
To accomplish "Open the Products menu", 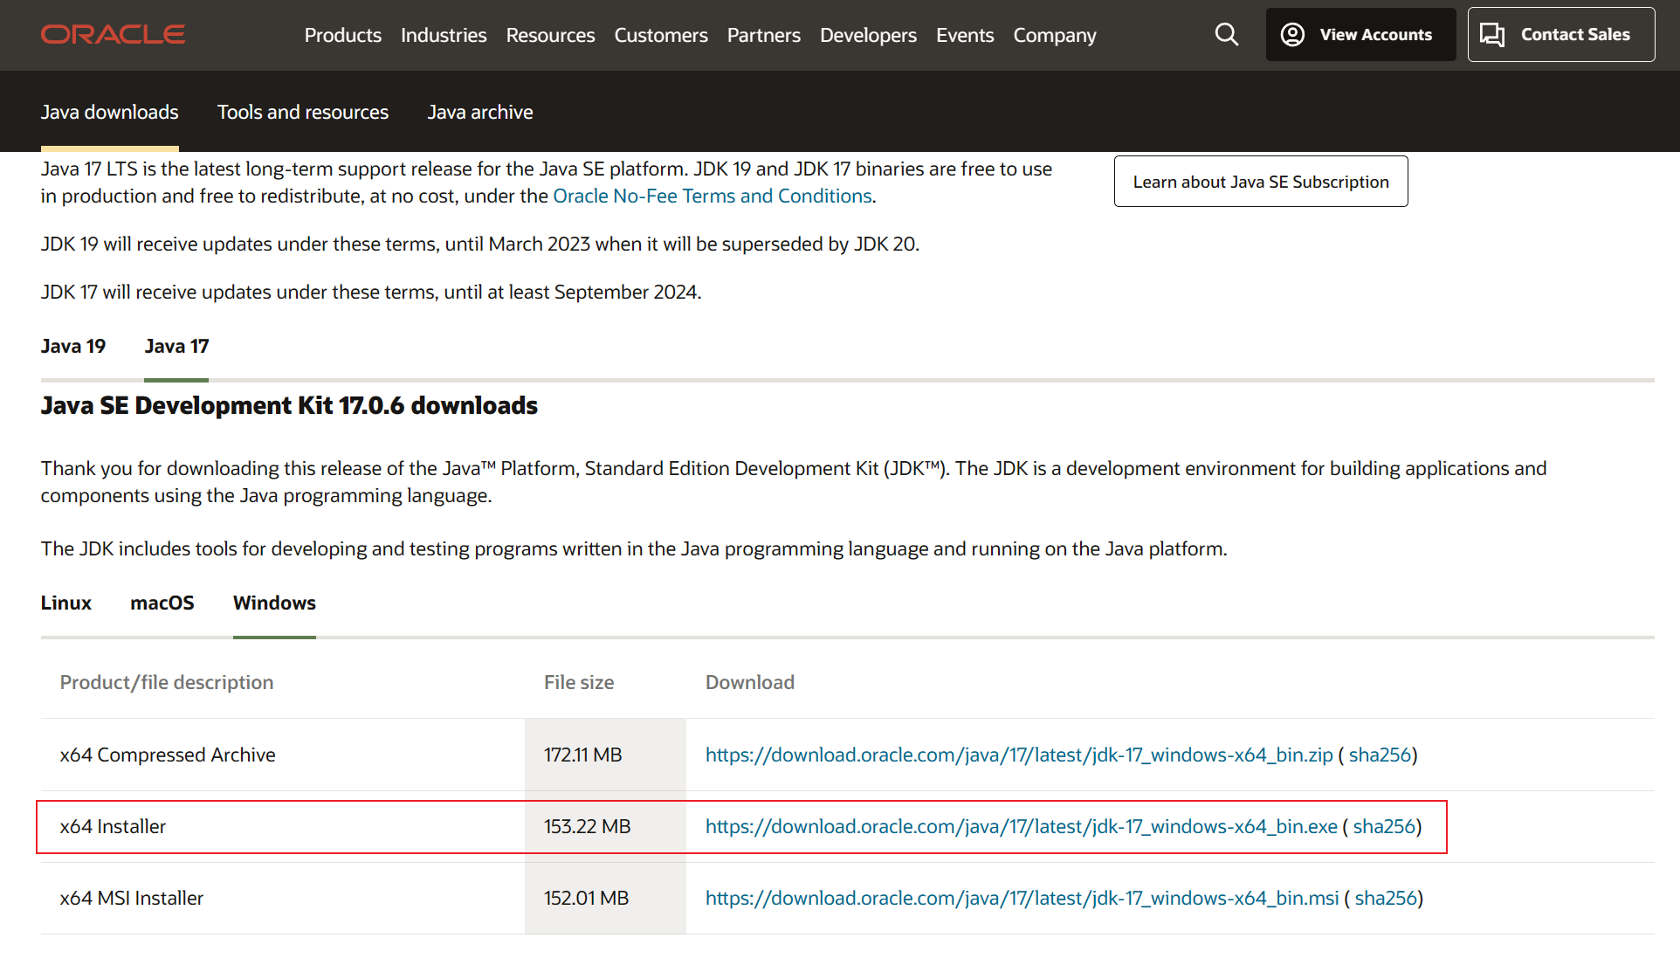I will [x=342, y=35].
